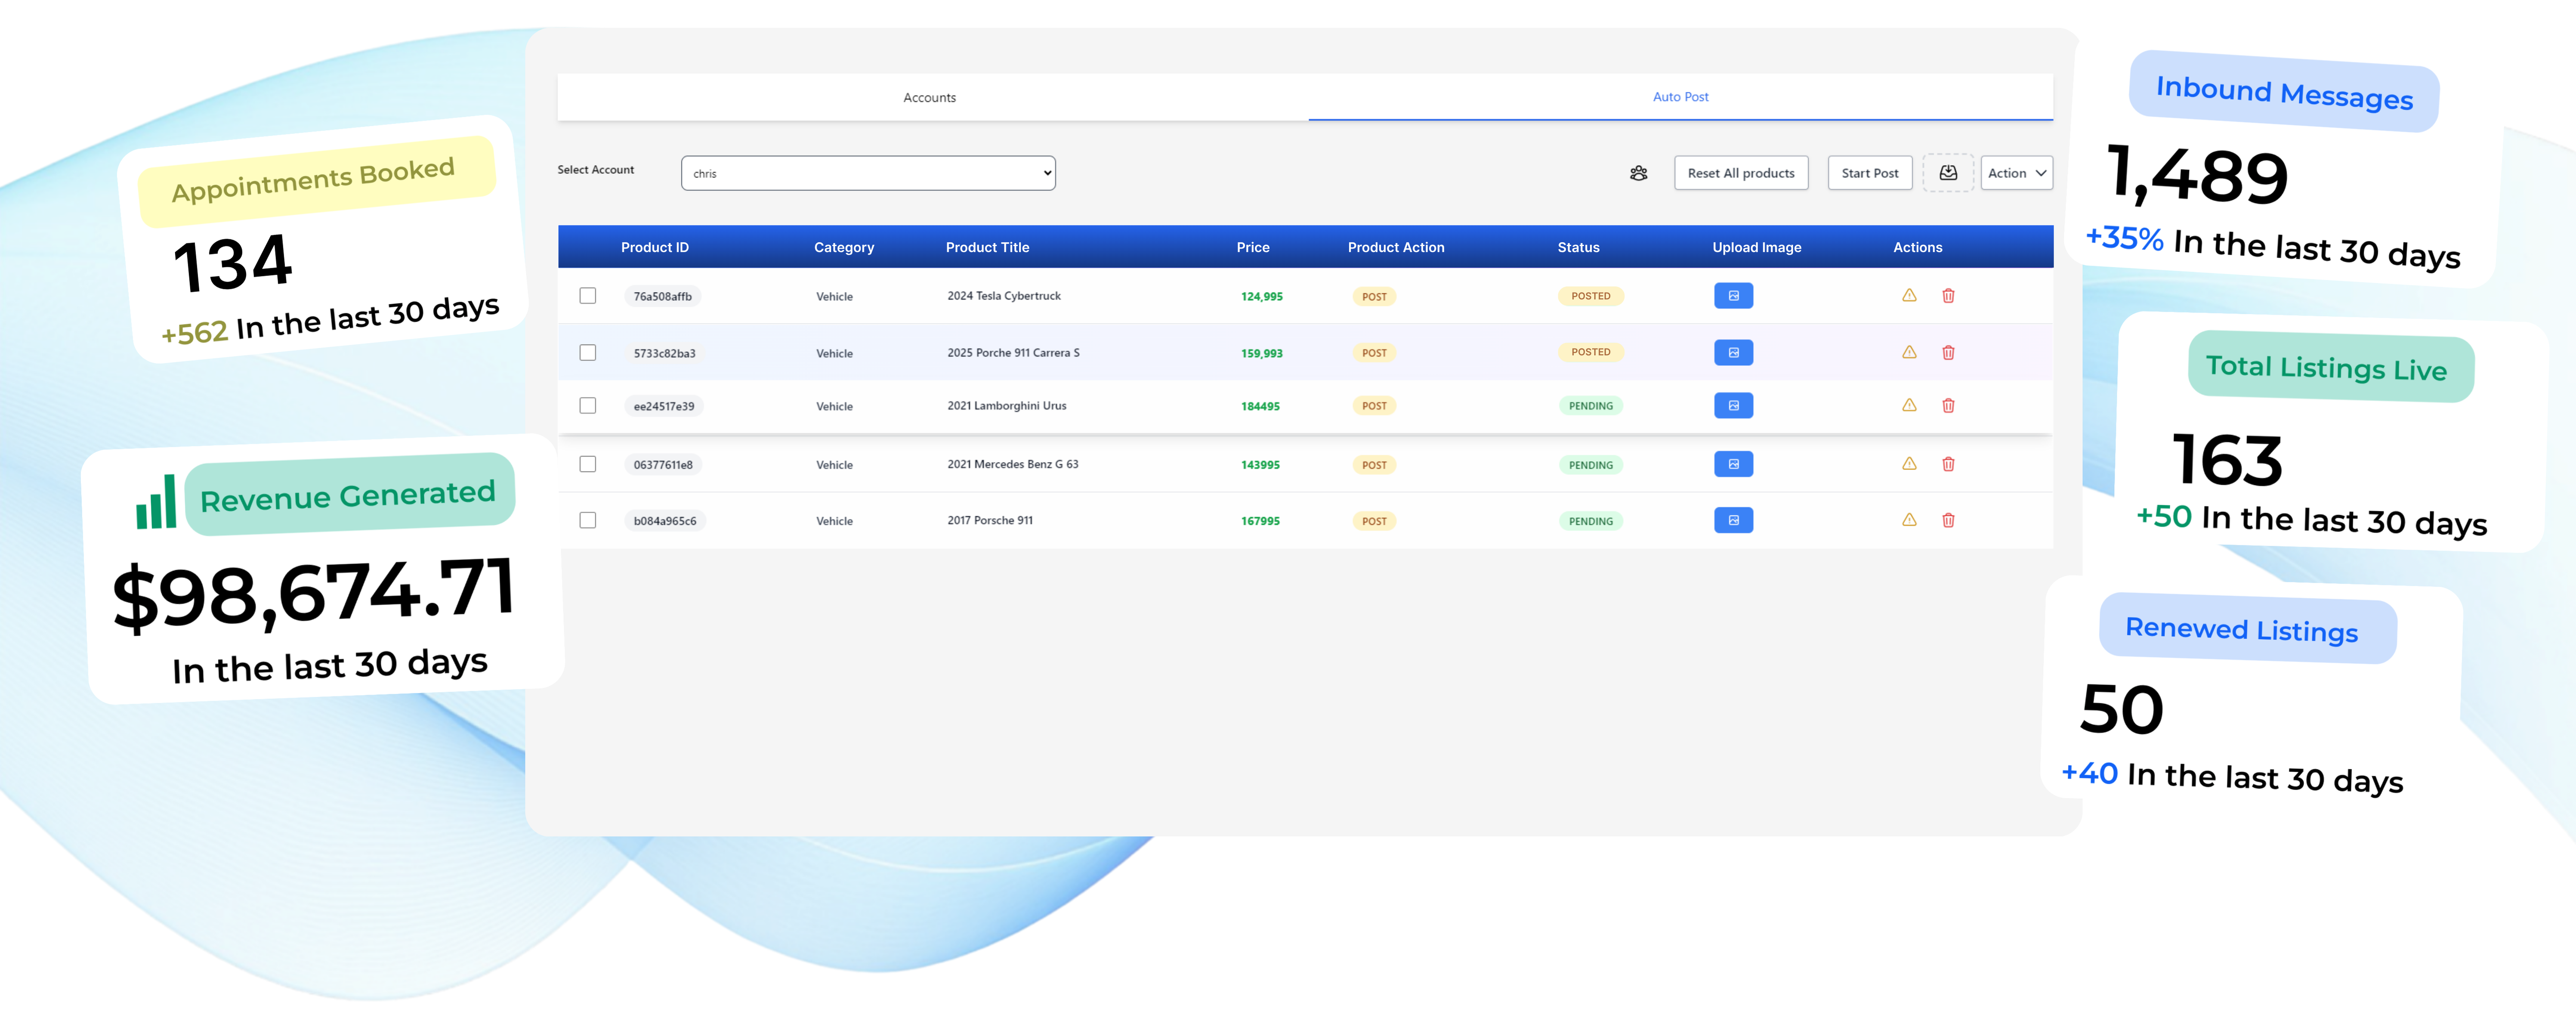
Task: Open the users group icon in toolbar
Action: [x=1638, y=173]
